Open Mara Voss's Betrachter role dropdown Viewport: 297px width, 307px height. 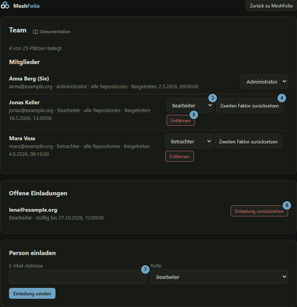click(189, 141)
